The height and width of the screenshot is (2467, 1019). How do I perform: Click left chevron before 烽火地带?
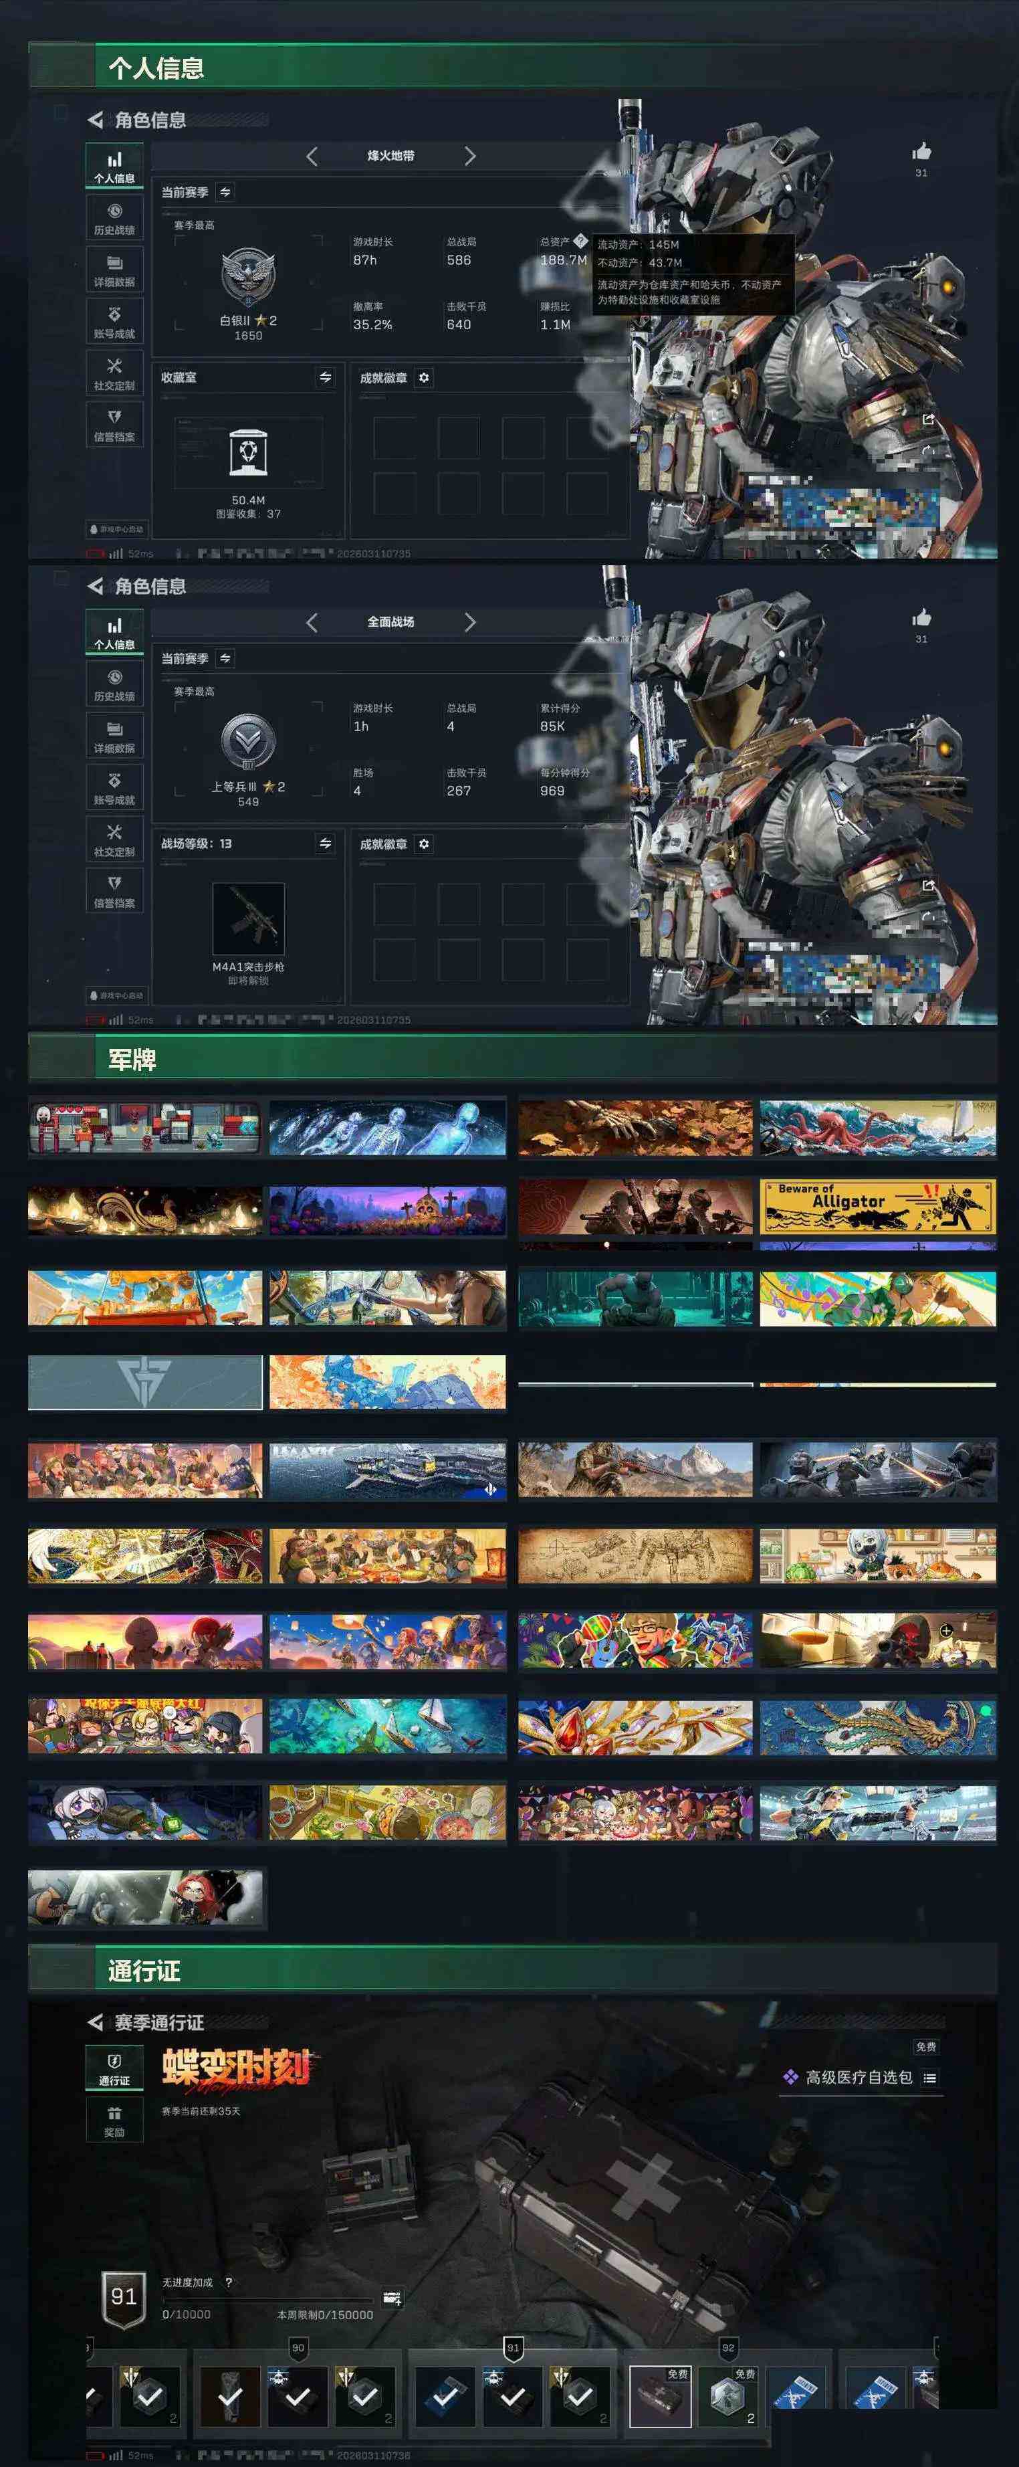(x=312, y=156)
